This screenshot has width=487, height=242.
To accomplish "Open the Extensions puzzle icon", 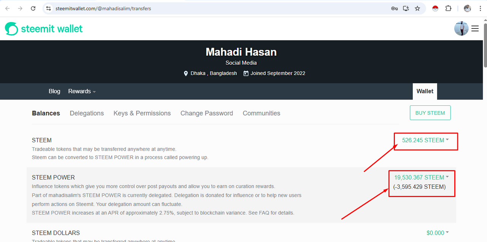I will tap(448, 8).
